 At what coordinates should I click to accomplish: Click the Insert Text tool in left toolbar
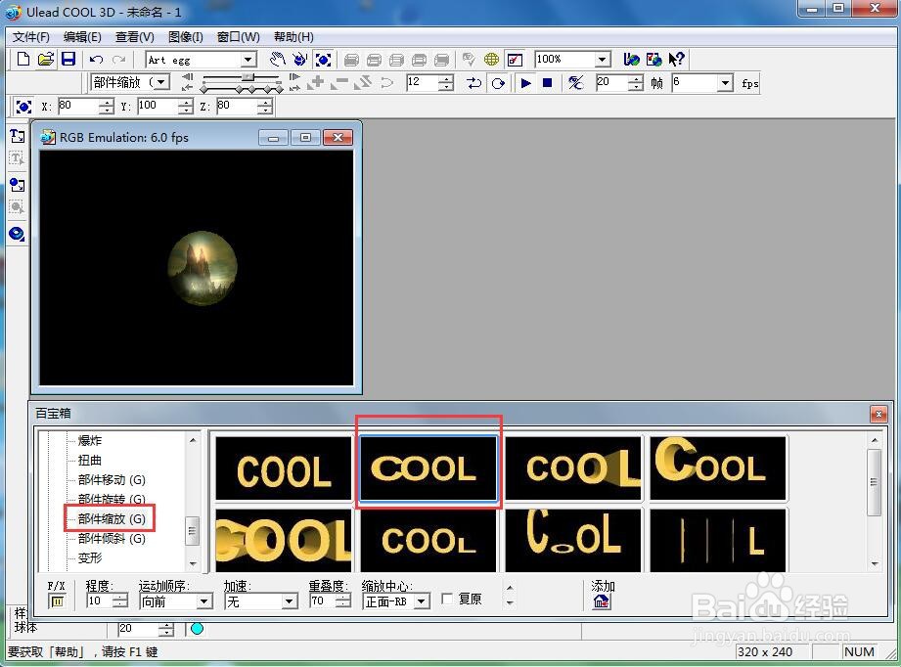[18, 136]
